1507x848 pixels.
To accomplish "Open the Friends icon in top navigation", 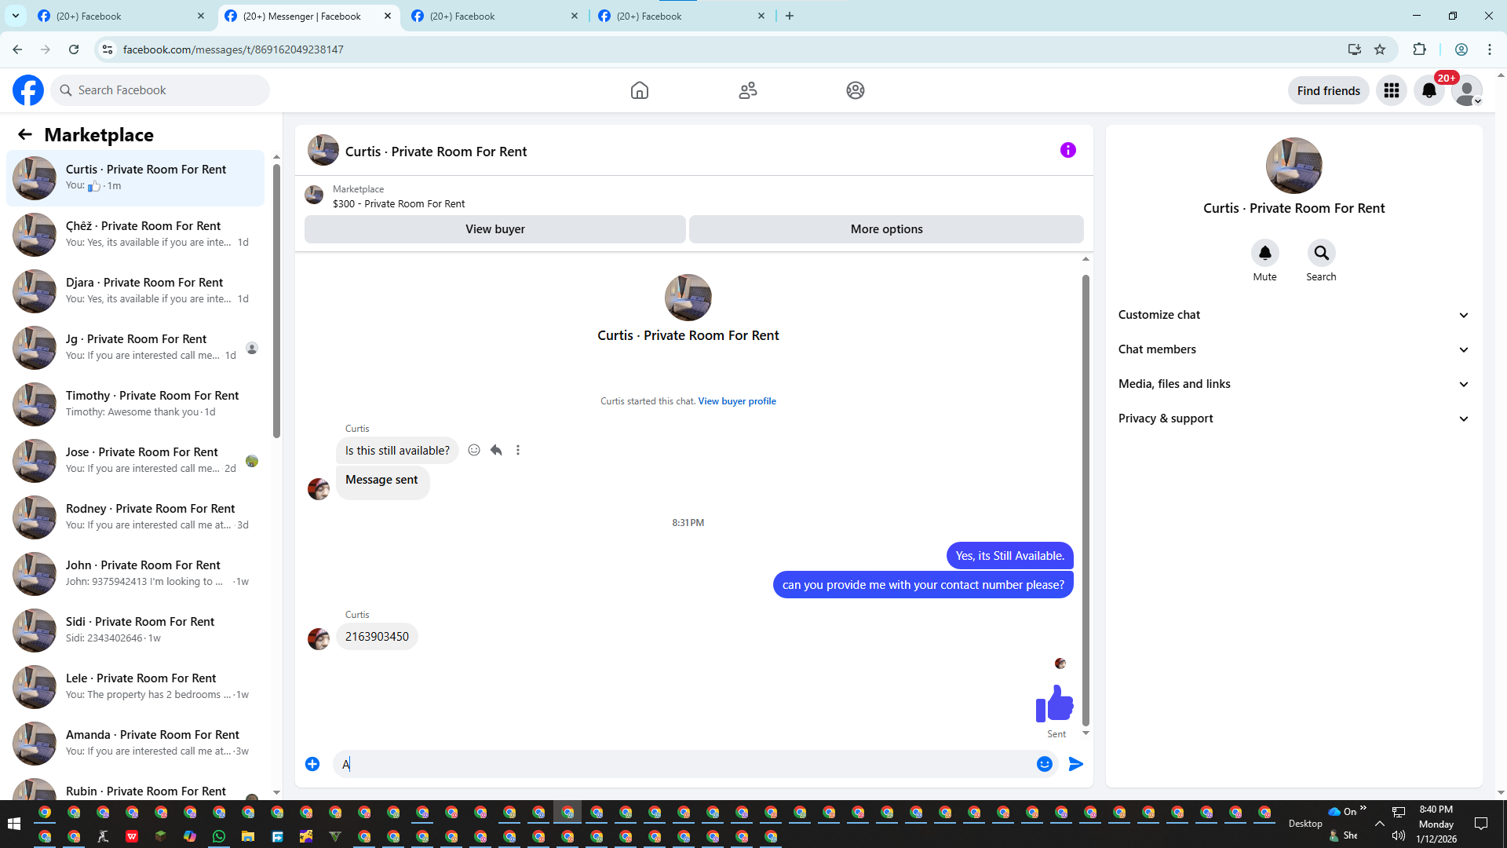I will pos(747,90).
